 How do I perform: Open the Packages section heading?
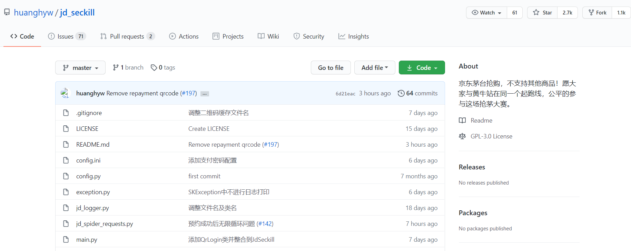click(473, 213)
